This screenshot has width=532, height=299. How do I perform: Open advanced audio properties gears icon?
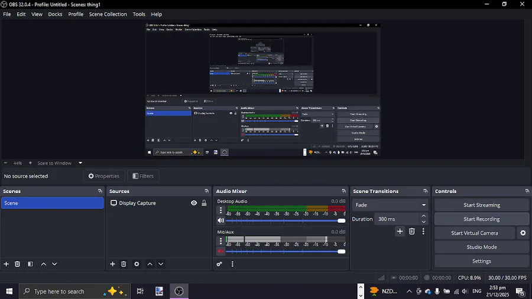coord(219,264)
